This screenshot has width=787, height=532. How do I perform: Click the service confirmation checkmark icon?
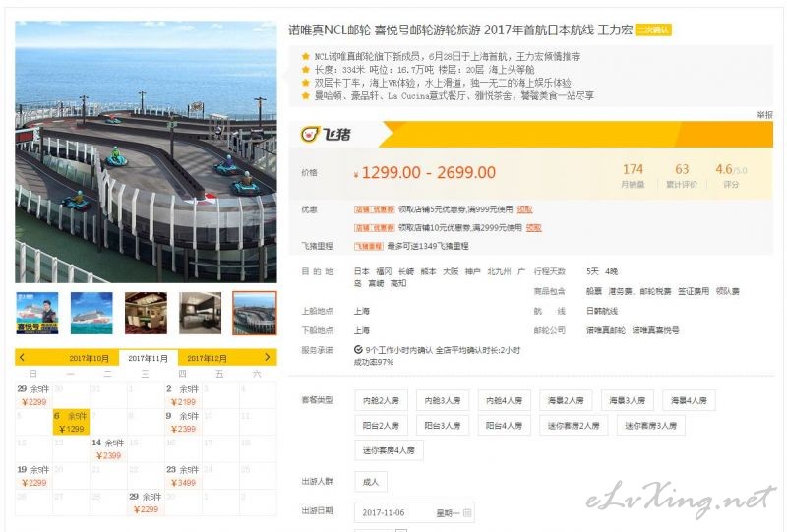[358, 349]
